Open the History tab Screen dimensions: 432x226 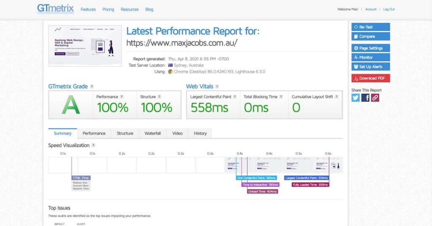coord(200,133)
